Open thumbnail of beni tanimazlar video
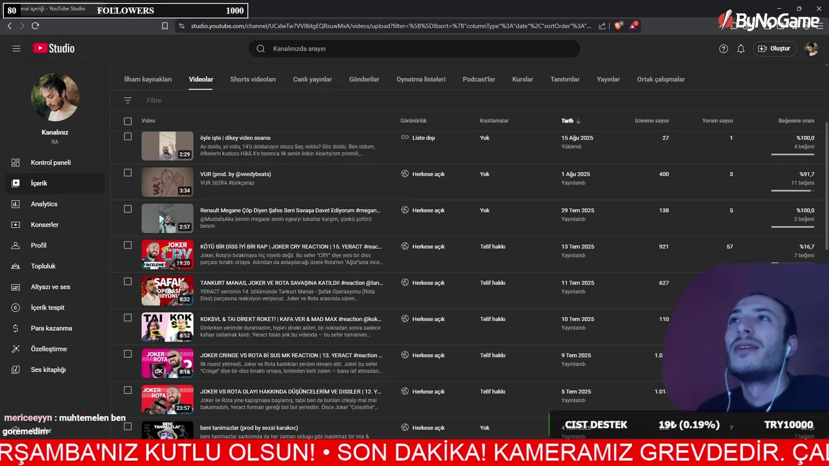This screenshot has height=466, width=829. 168,430
